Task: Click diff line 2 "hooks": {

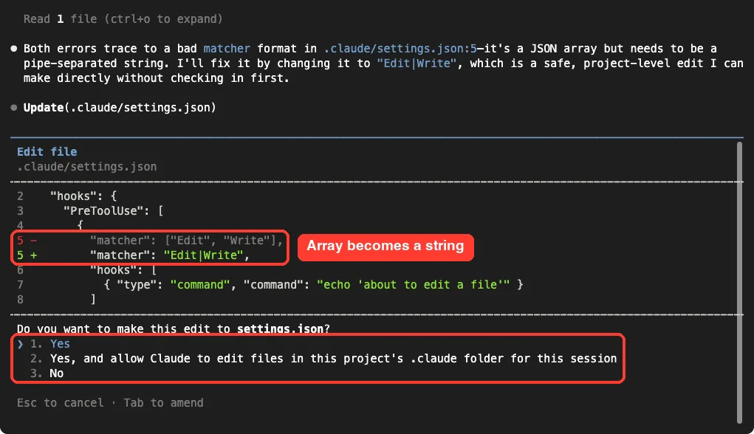Action: pos(67,196)
